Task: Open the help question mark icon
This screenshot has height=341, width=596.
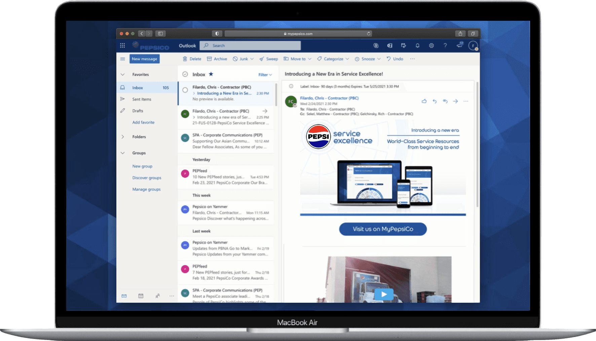Action: coord(445,46)
